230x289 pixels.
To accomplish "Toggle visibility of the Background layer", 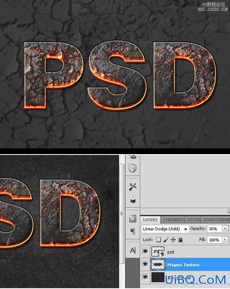I will point(145,277).
